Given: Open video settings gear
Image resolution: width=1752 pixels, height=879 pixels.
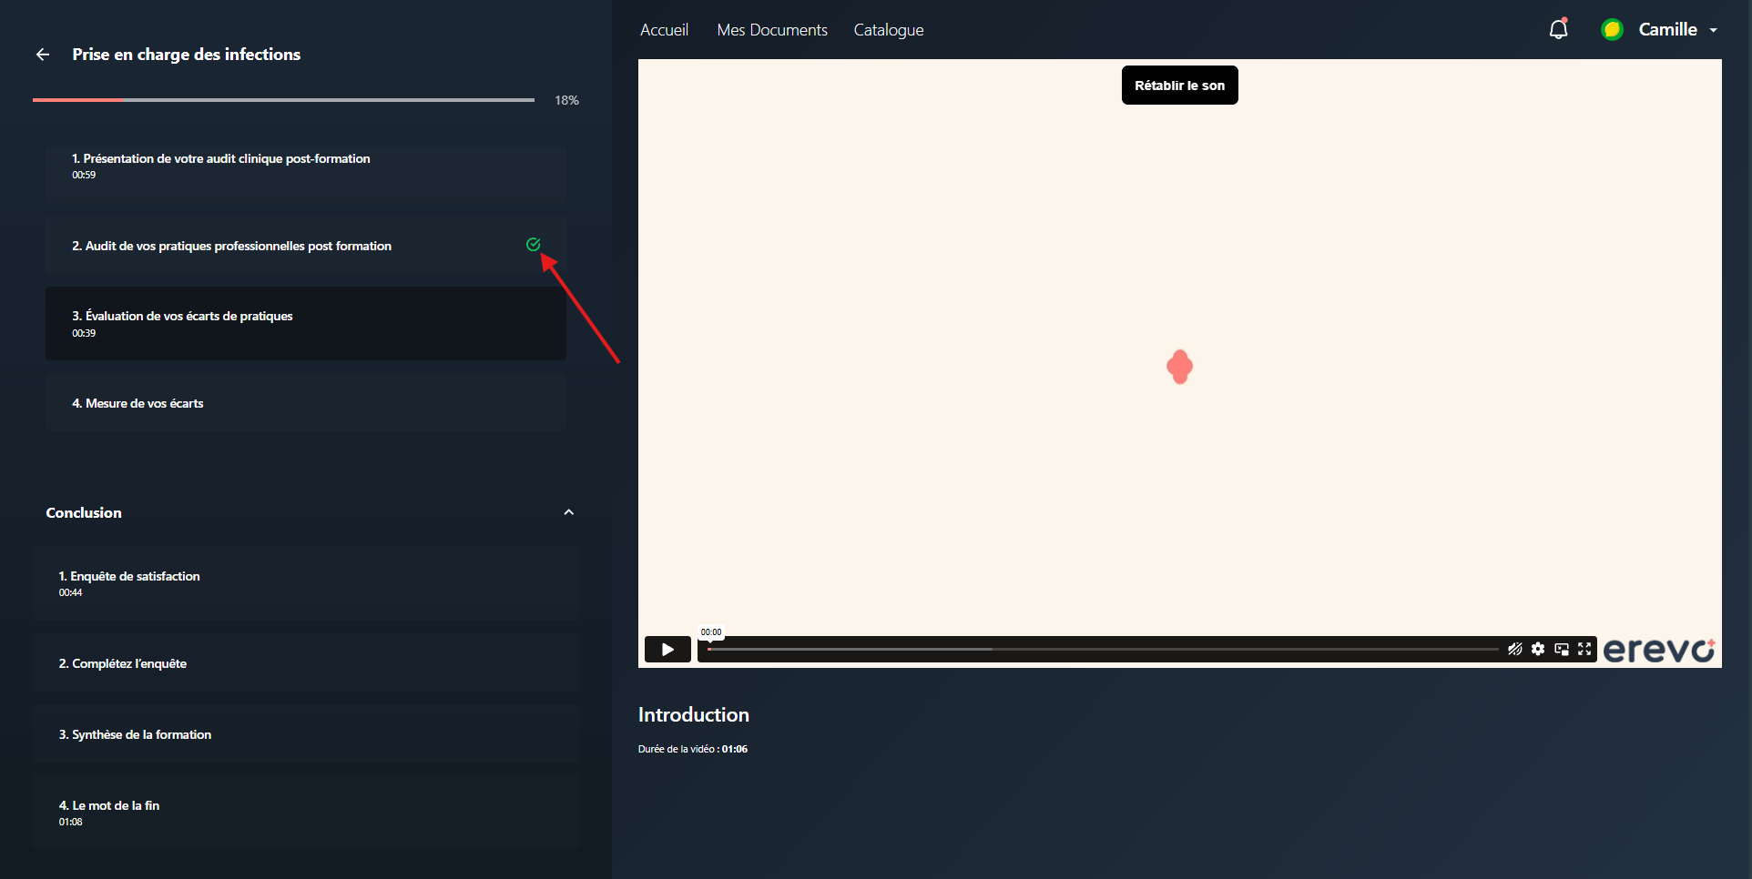Looking at the screenshot, I should pos(1538,649).
